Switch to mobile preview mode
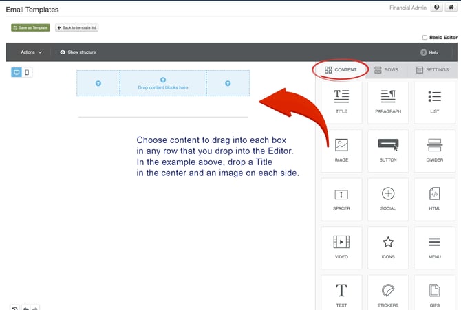The height and width of the screenshot is (310, 461). (27, 72)
